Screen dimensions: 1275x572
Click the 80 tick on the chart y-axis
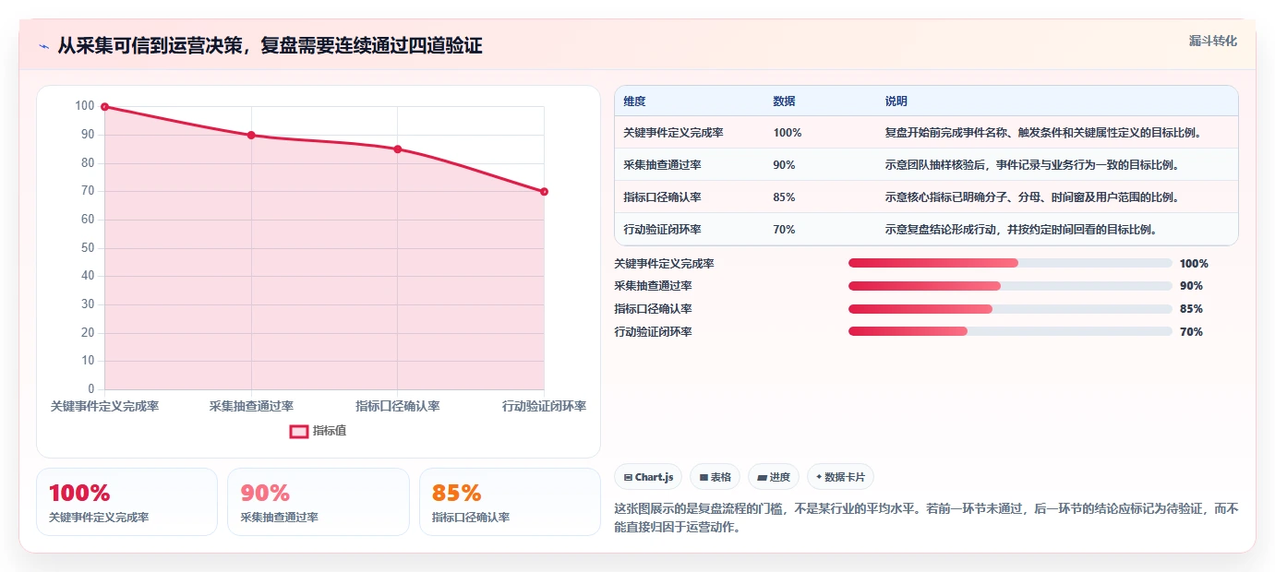point(88,163)
